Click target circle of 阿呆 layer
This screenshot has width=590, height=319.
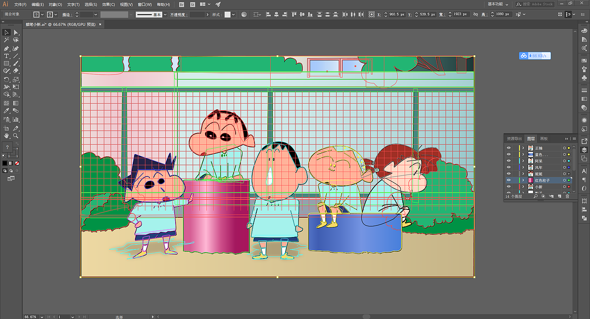pos(564,161)
